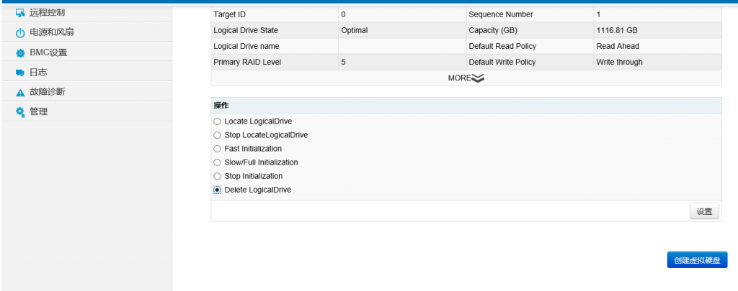The width and height of the screenshot is (738, 291).
Task: Click the Write through policy value
Action: pos(619,62)
